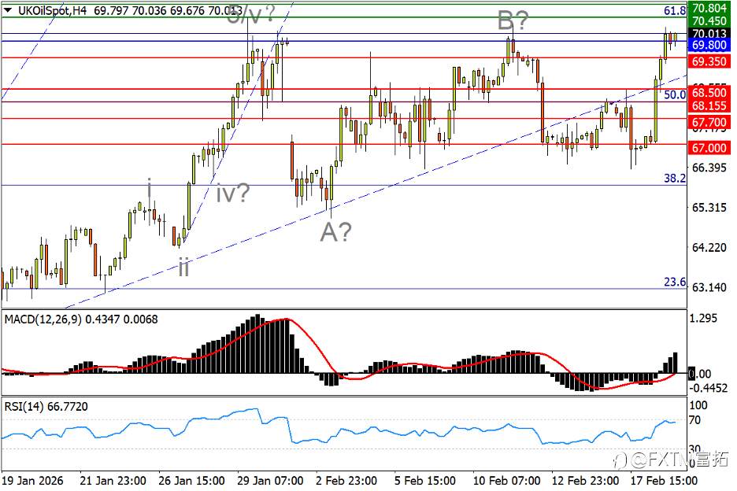Image resolution: width=737 pixels, height=491 pixels.
Task: Click the RSI 100 scale label
Action: 698,405
